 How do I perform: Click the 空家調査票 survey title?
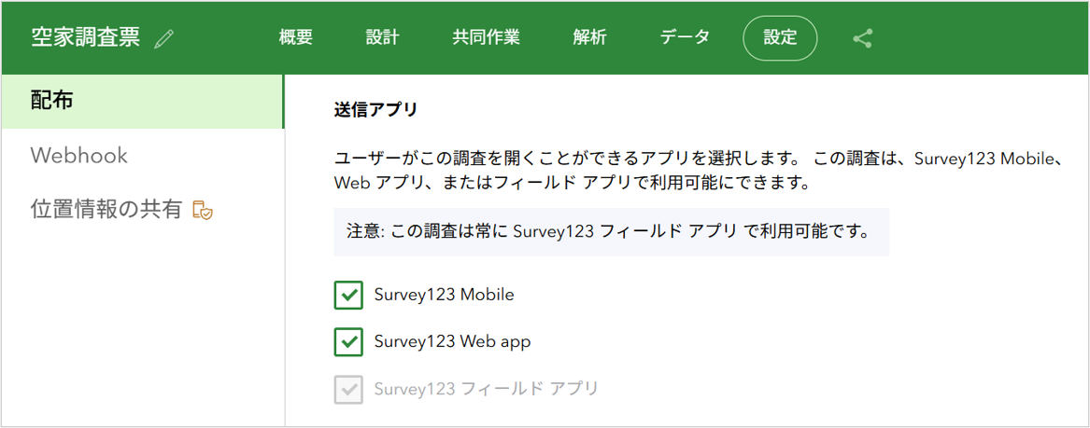pyautogui.click(x=86, y=38)
